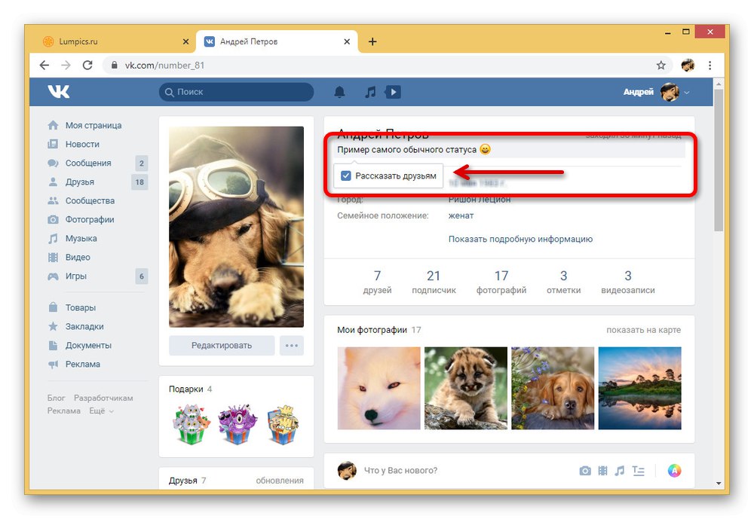
Task: Open the 3 видеозаписи counter
Action: tap(628, 282)
